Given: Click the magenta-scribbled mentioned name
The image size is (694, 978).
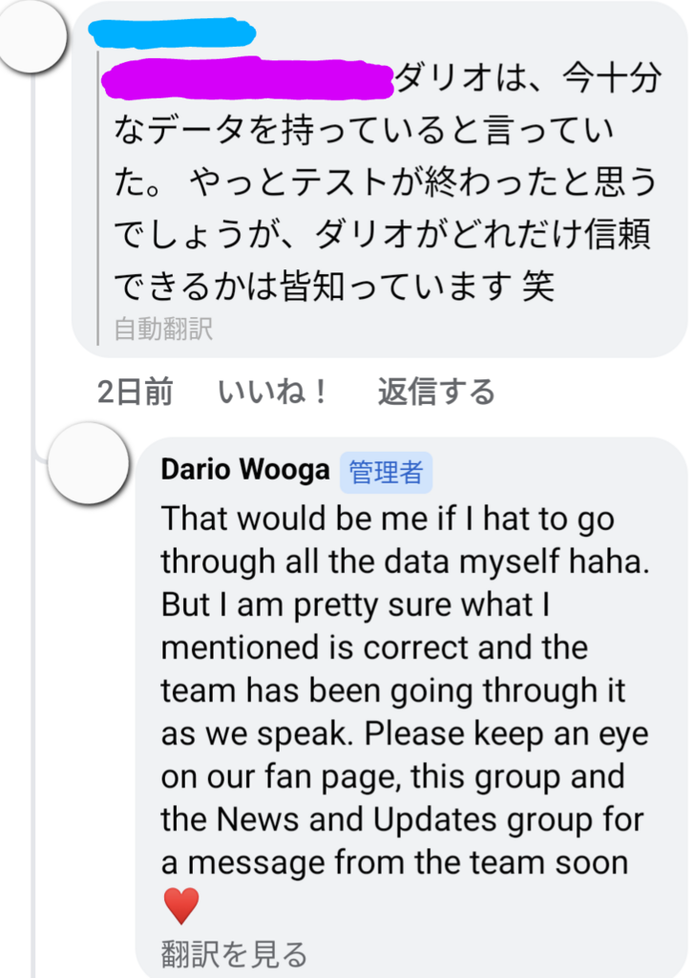Looking at the screenshot, I should click(247, 78).
